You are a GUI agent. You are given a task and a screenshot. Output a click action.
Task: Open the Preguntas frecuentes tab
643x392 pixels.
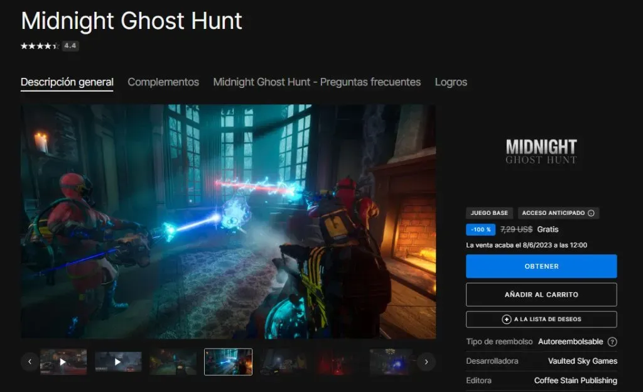pyautogui.click(x=316, y=82)
